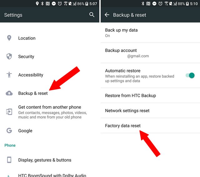200x177 pixels.
Task: Choose Network settings reset
Action: point(150,111)
